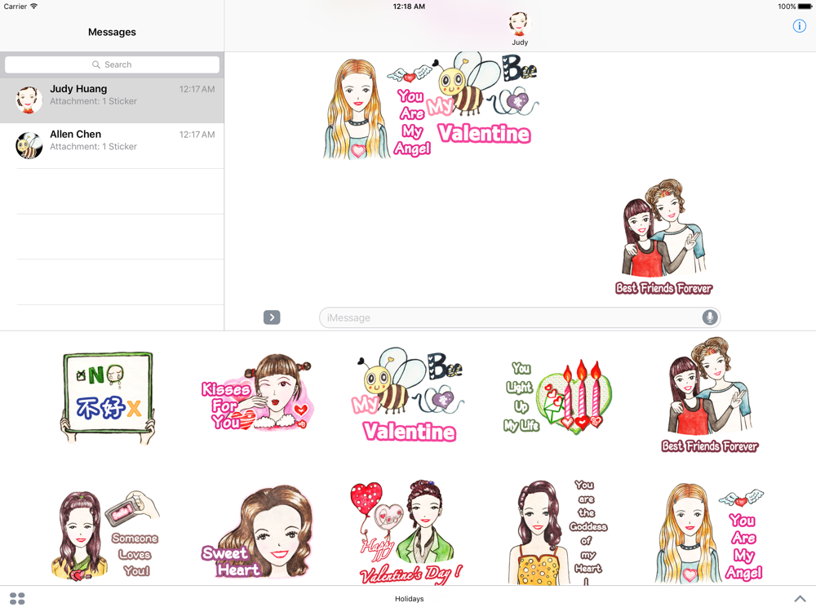This screenshot has width=816, height=612.
Task: Open the Allen Chen conversation
Action: coord(112,146)
